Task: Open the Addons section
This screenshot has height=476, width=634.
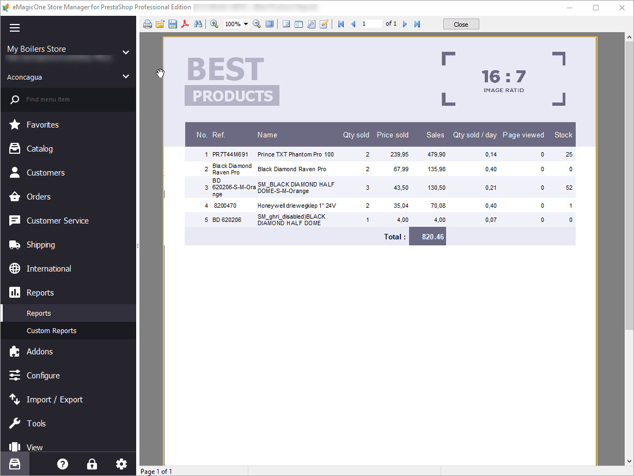Action: click(68, 351)
